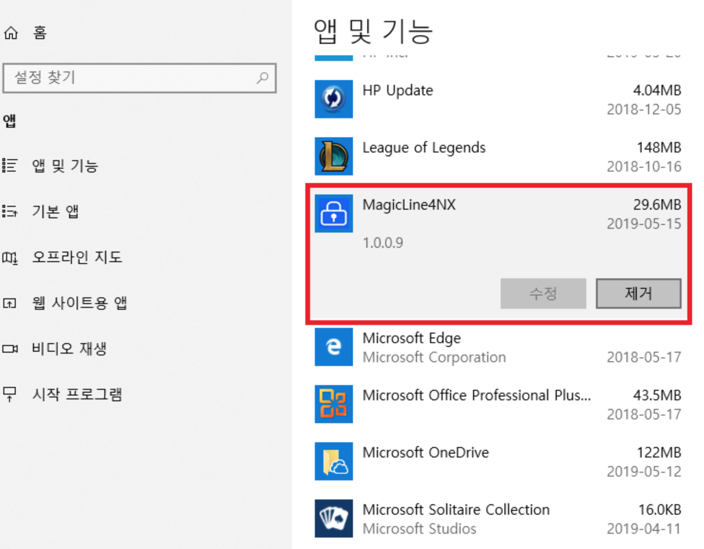
Task: Click the MagicLine4NX lock icon
Action: coord(333,213)
